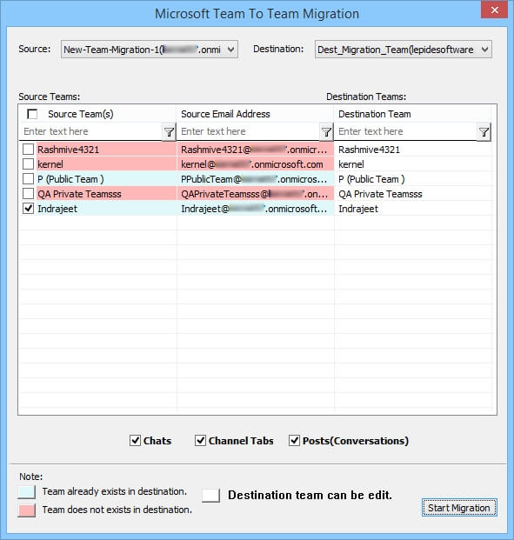Viewport: 514px width, 540px height.
Task: Click the Indrajeet destination team cell
Action: (x=413, y=209)
